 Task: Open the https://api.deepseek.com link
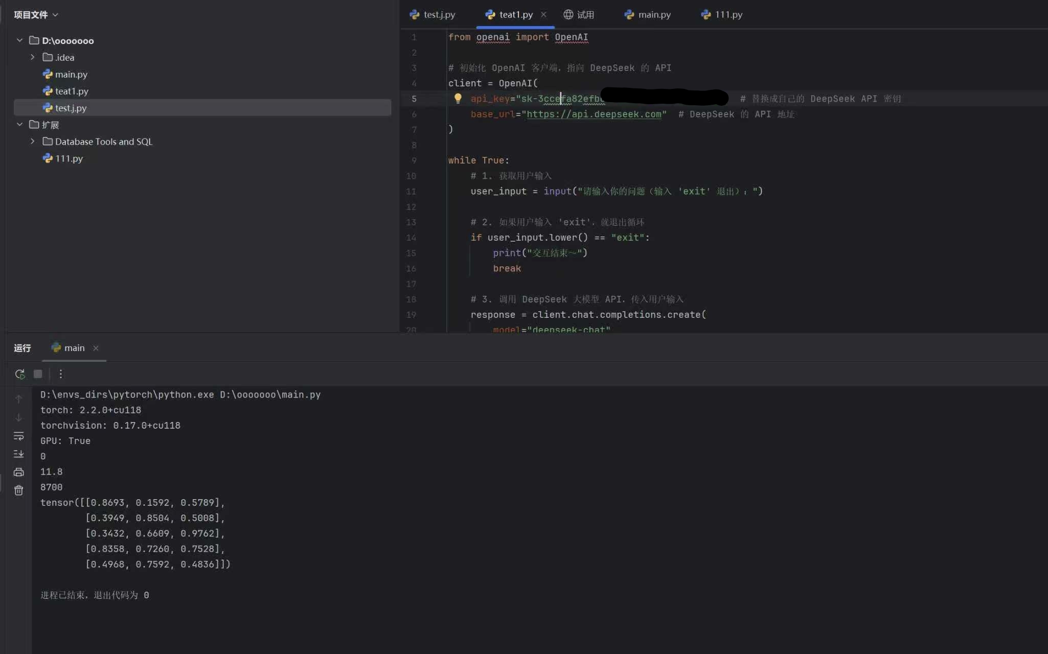pyautogui.click(x=594, y=114)
